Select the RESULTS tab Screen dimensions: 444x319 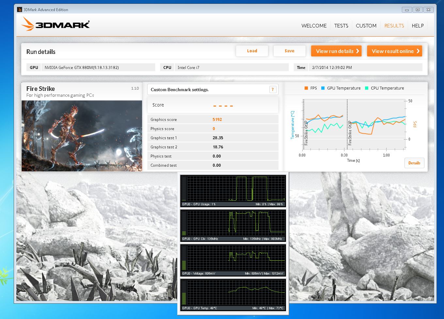point(394,26)
